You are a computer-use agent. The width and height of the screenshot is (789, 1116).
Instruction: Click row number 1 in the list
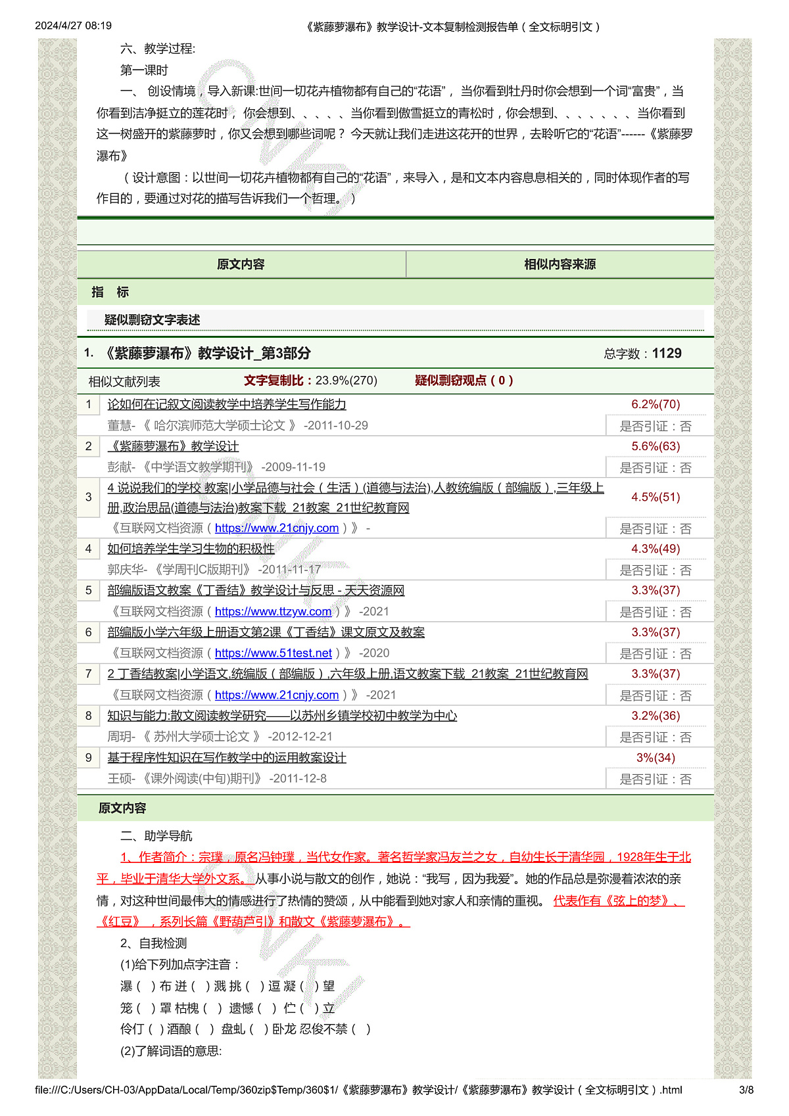(x=89, y=404)
